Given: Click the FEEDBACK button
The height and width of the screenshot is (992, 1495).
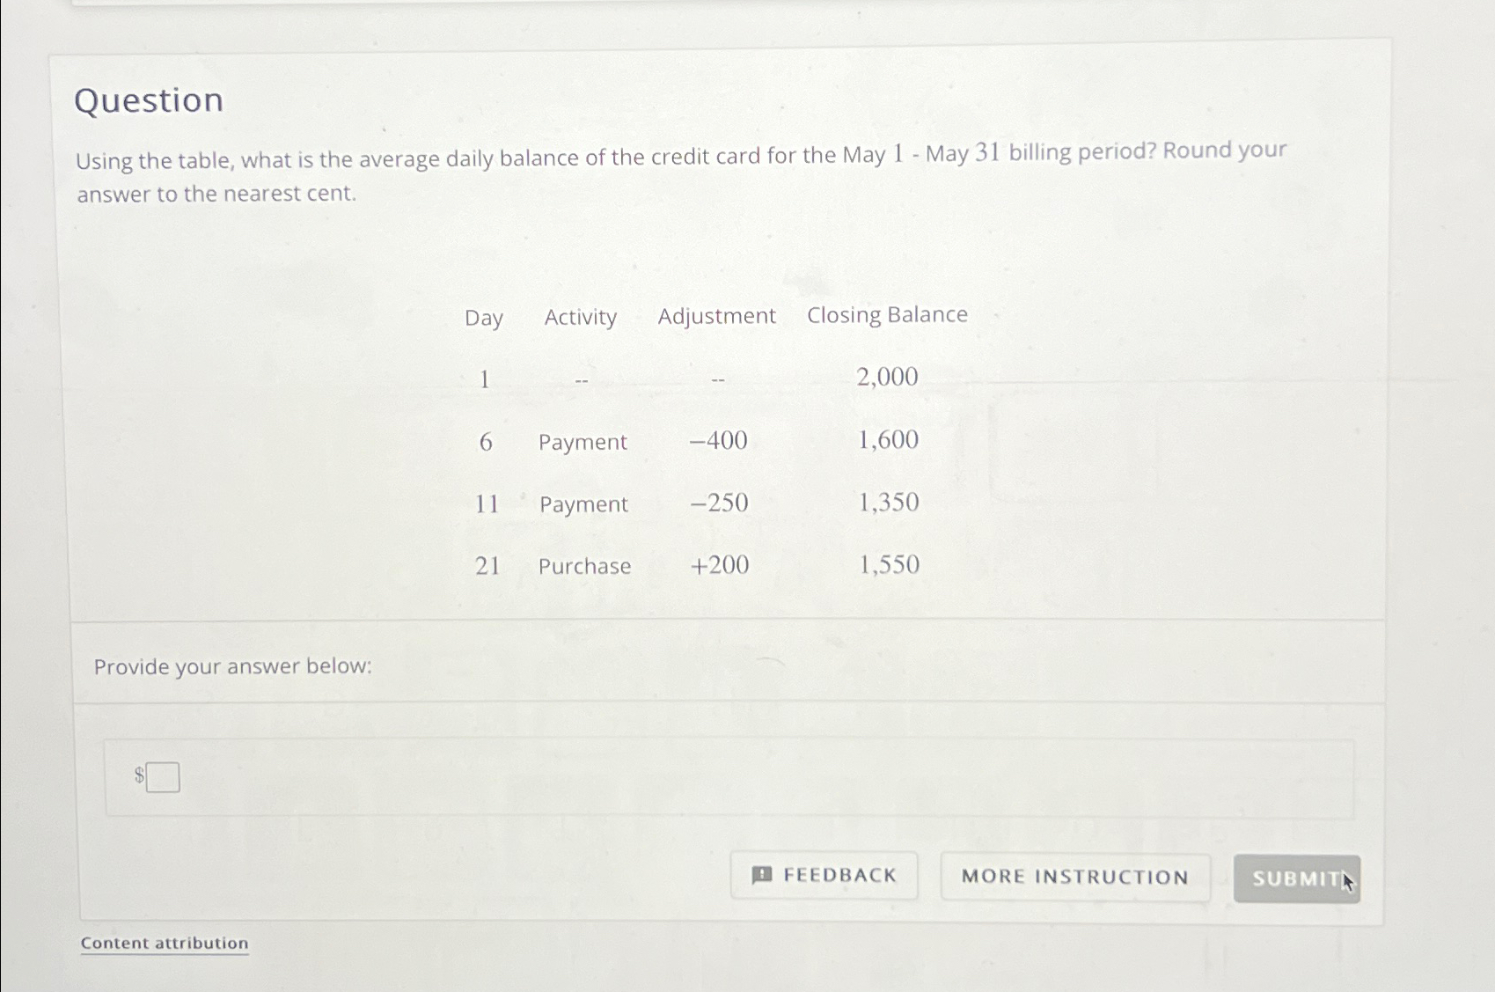Looking at the screenshot, I should [824, 875].
